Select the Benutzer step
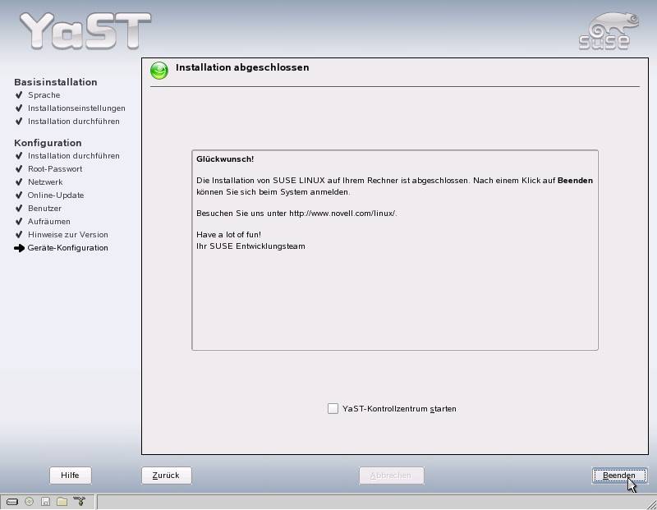Screen dimensions: 657x510 click(x=44, y=209)
